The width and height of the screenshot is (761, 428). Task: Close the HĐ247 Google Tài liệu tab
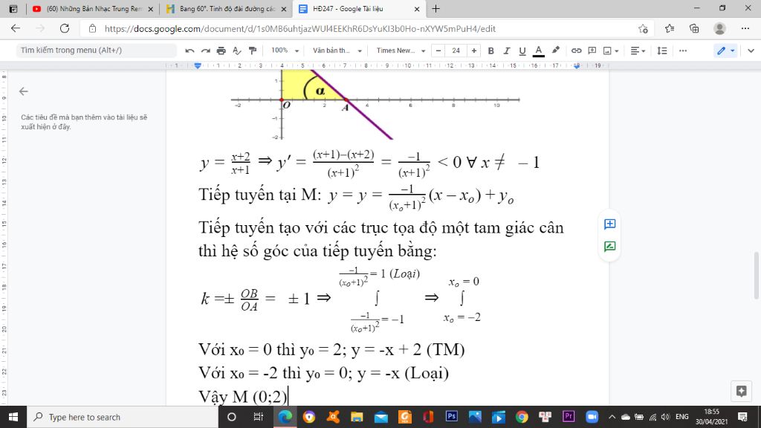pos(417,9)
